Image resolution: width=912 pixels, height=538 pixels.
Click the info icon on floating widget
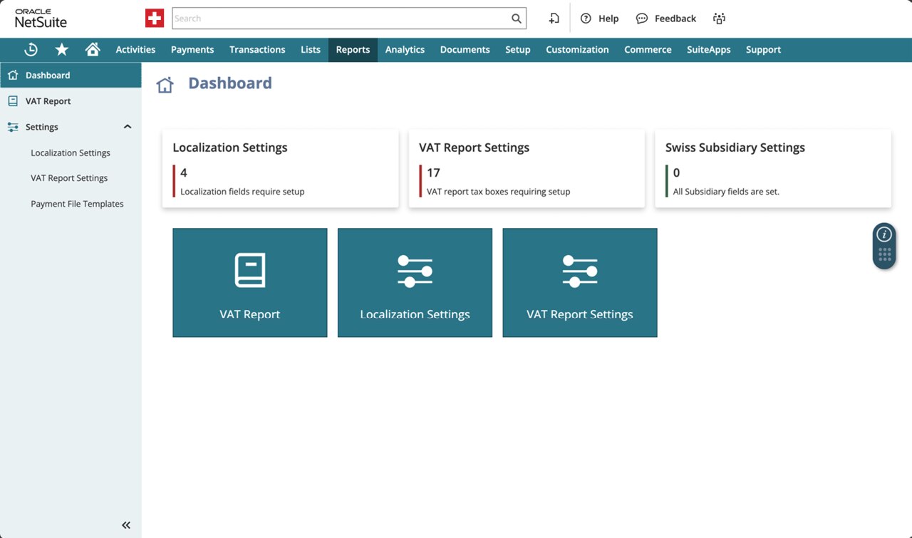click(x=884, y=234)
